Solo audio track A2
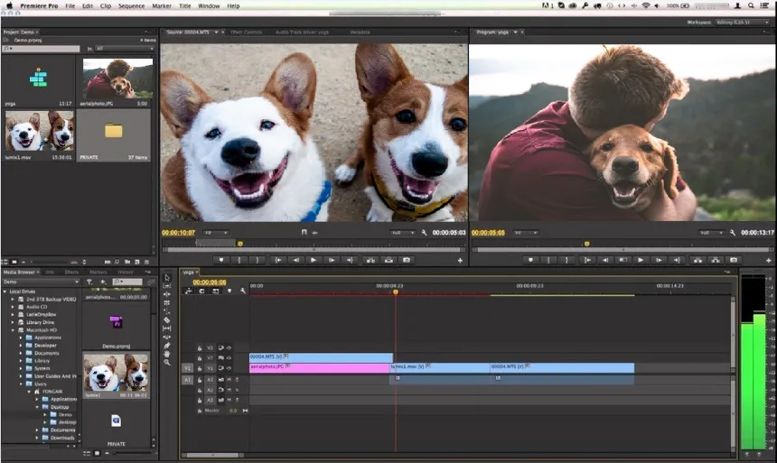 [x=237, y=390]
